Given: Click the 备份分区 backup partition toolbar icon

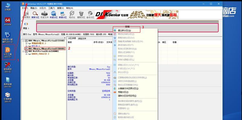Looking at the screenshot, I should (90, 15).
